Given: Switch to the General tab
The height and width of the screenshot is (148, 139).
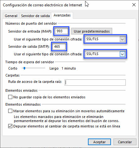Looking at the screenshot, I should tap(11, 16).
